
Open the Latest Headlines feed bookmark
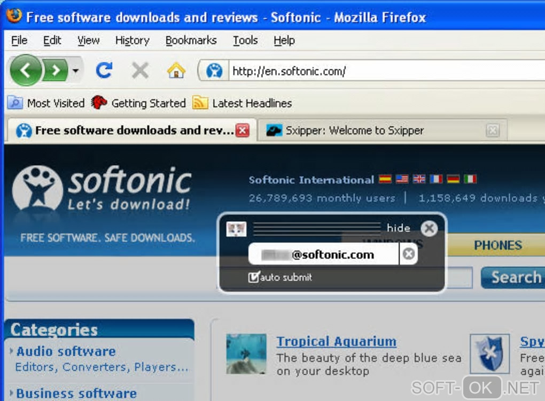(242, 103)
